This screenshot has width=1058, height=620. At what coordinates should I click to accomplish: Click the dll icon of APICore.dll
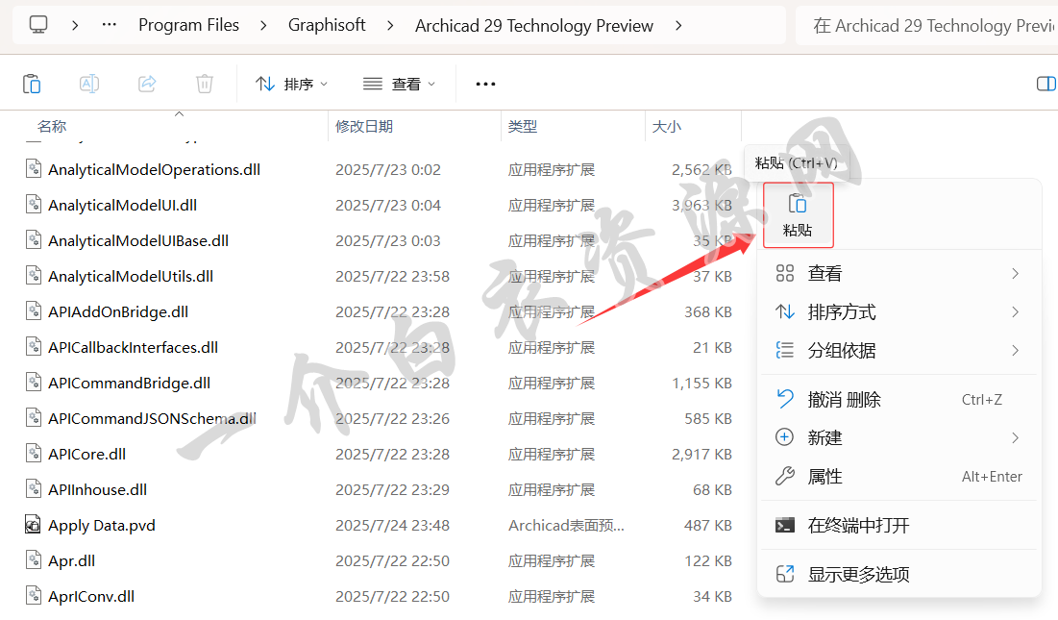(33, 453)
